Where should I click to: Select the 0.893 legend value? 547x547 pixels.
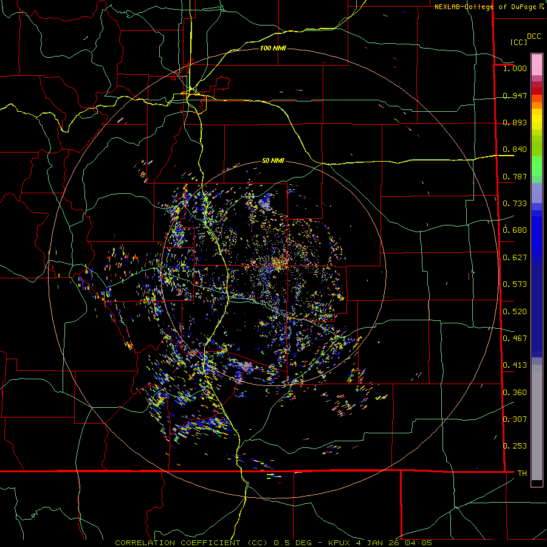515,122
